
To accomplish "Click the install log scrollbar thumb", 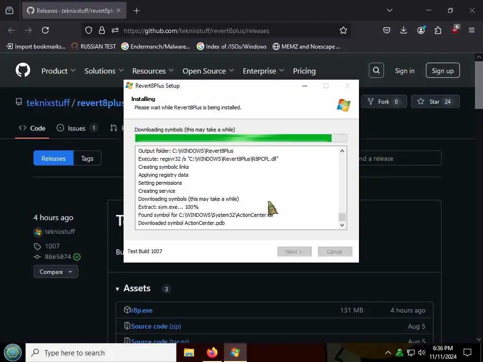I will coord(342,217).
